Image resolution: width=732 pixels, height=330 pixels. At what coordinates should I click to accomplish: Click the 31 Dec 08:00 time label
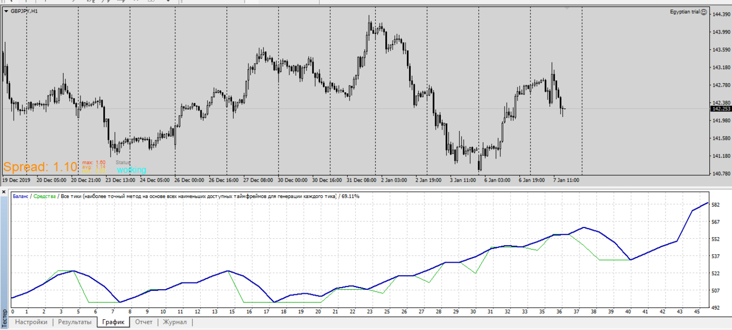(362, 180)
